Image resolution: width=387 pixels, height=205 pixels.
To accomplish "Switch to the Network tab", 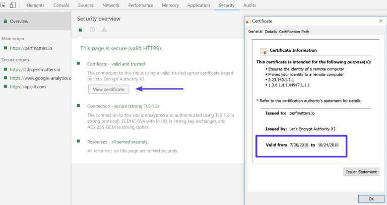I will coord(111,5).
